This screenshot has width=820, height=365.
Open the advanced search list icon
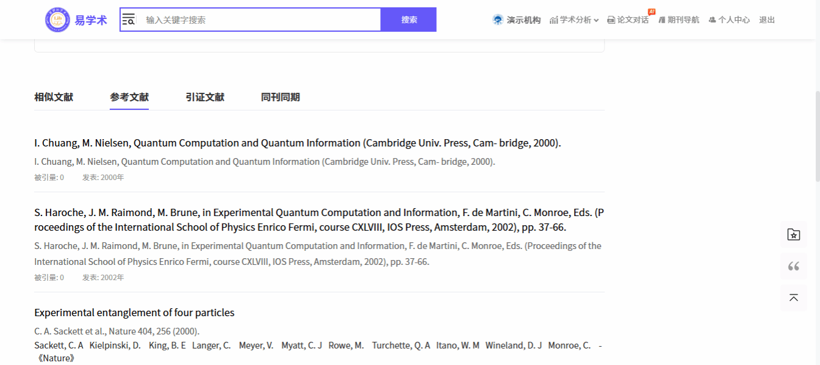pos(129,20)
